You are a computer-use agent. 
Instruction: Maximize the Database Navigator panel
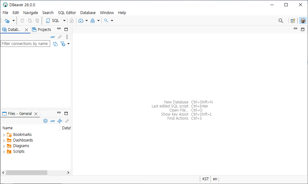(66, 29)
